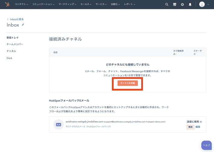Viewport: 214px width, 152px height.
Task: Open the コミュニケーション menu
Action: coord(43,4)
